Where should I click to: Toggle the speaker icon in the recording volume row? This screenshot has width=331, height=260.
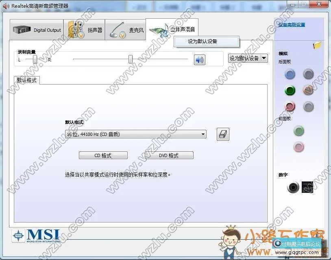coord(199,59)
